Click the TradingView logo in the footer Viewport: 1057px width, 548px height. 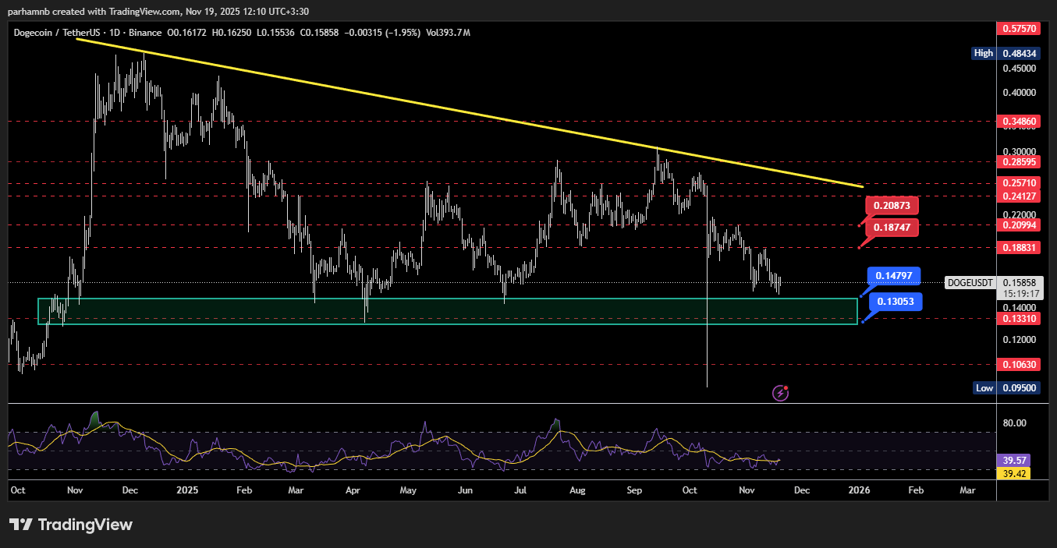point(71,525)
